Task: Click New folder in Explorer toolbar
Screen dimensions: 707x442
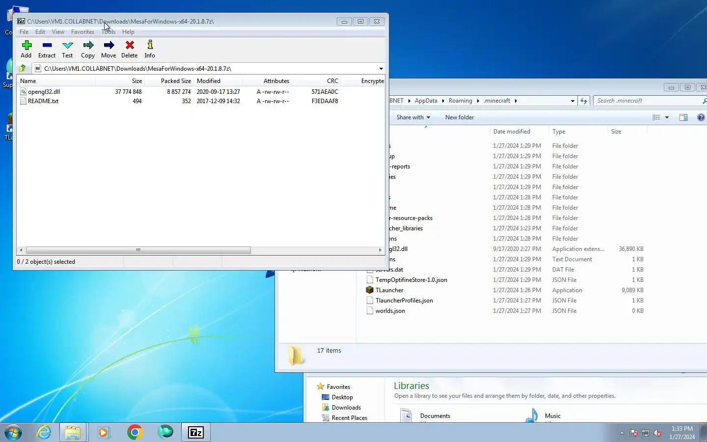Action: (460, 117)
